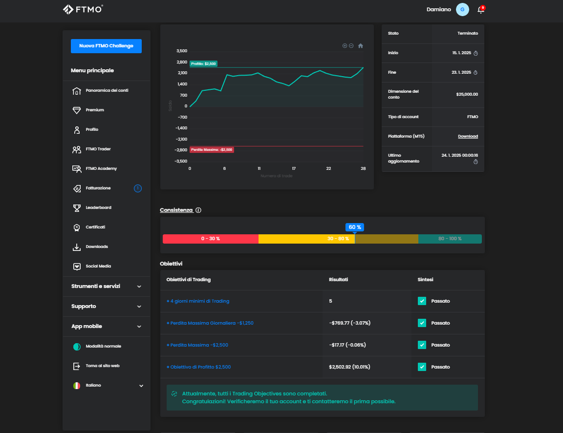
Task: Zoom out of the chart
Action: click(x=351, y=45)
